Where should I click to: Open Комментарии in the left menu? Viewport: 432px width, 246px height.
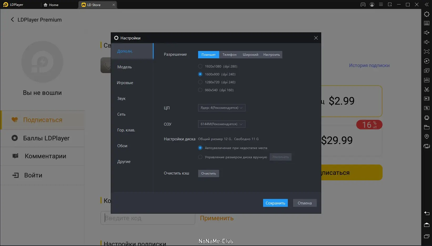coord(42,156)
